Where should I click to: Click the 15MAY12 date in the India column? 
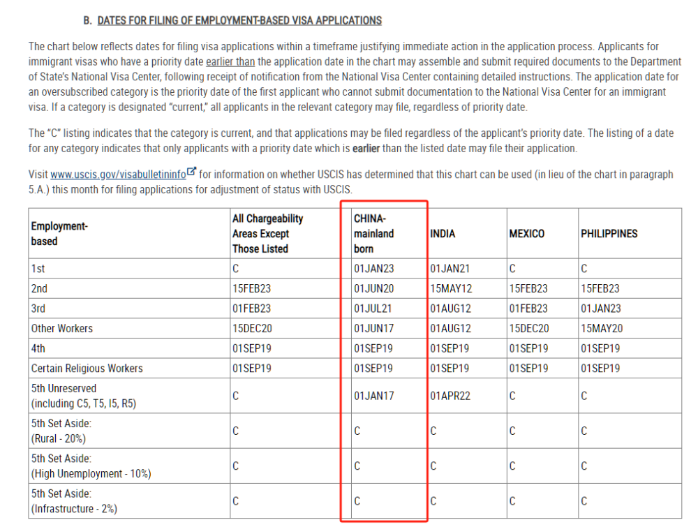click(x=450, y=288)
